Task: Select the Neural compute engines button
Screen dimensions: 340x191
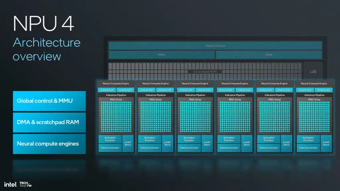Action: (x=49, y=144)
